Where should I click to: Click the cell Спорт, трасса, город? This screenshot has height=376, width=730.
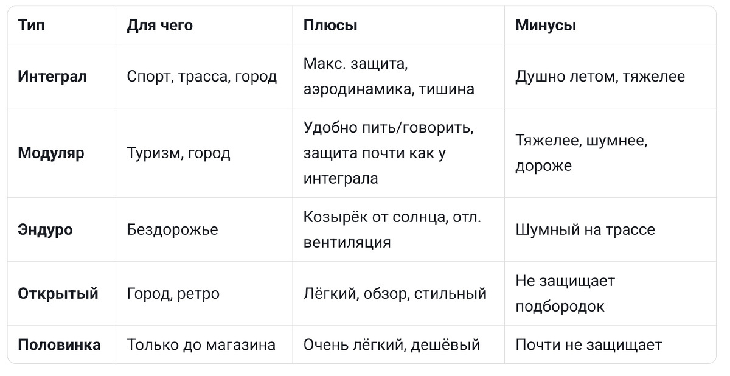202,77
